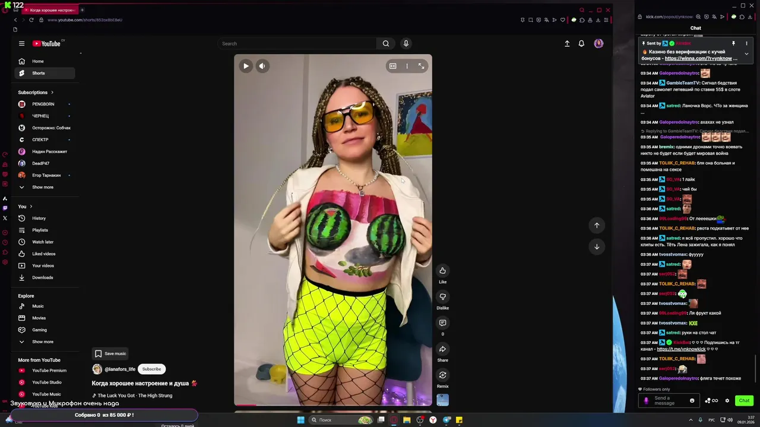The width and height of the screenshot is (760, 427).
Task: Reload the YouTube browser page
Action: pos(31,20)
